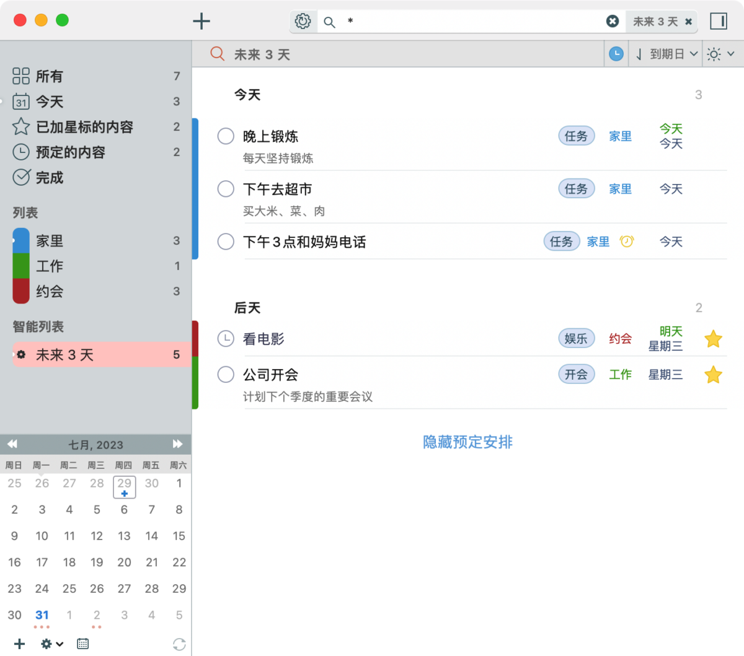Select the 工作 list
Screen dimensions: 744x656
coord(96,266)
